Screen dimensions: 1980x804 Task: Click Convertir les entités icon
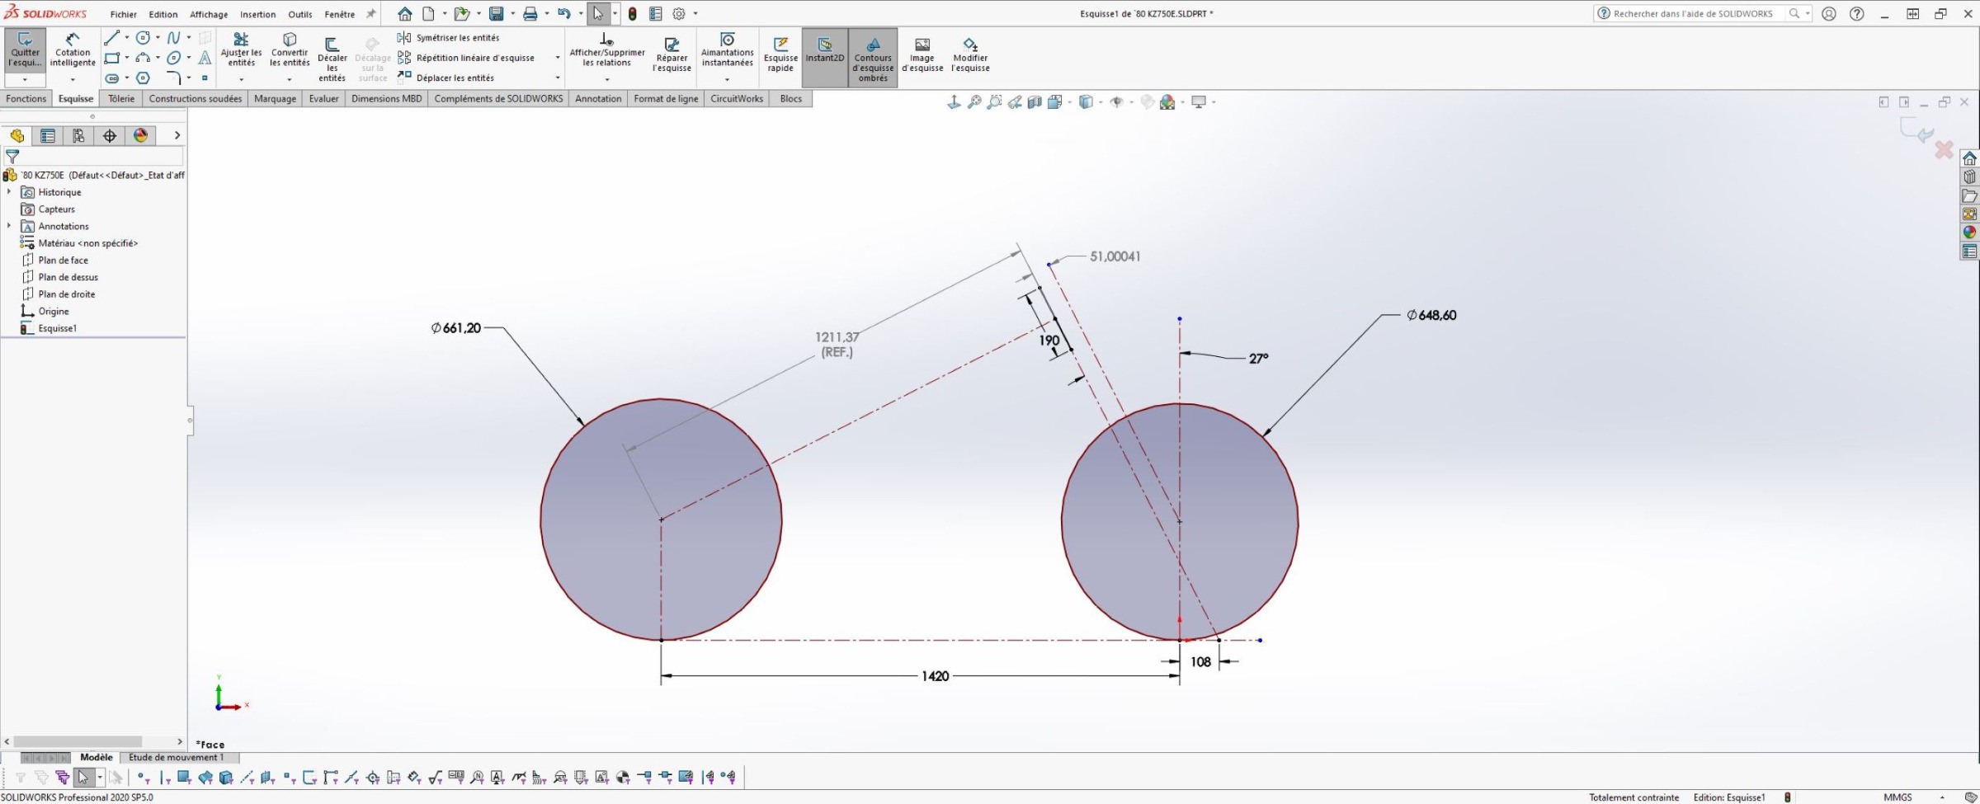coord(290,51)
